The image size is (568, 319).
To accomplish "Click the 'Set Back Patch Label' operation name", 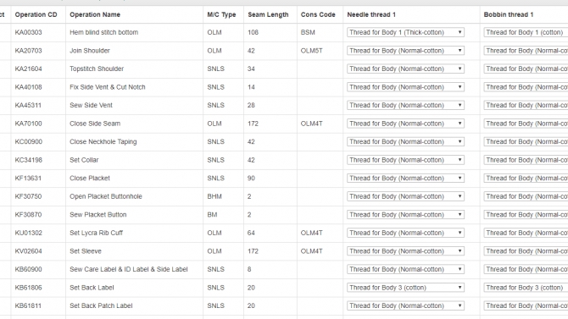I will coord(101,305).
